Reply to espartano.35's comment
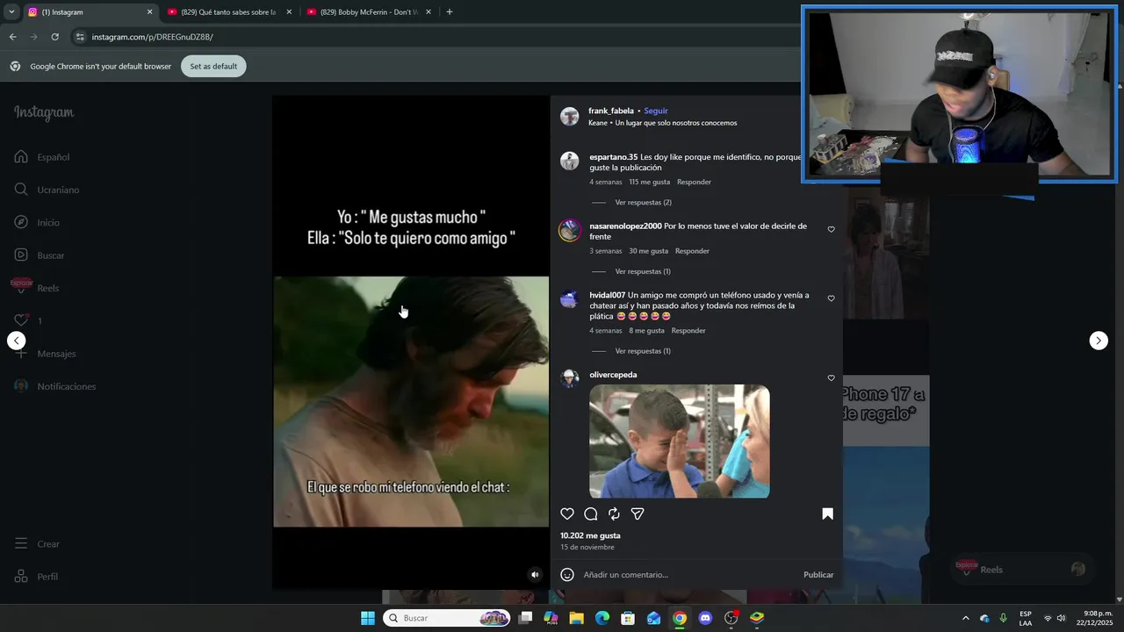The height and width of the screenshot is (632, 1124). click(694, 182)
